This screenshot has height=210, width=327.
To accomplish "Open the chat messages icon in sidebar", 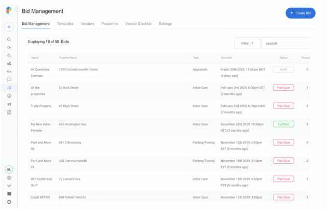I will [x=9, y=79].
